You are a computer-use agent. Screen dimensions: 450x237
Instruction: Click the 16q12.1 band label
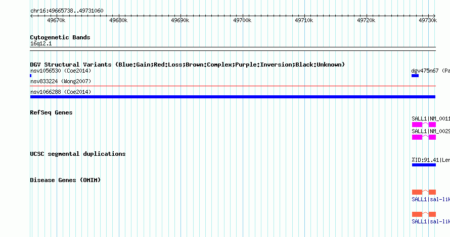coord(41,43)
